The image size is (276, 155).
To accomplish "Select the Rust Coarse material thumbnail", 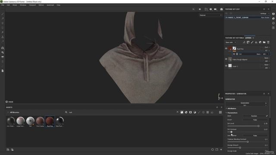I will [40, 121].
